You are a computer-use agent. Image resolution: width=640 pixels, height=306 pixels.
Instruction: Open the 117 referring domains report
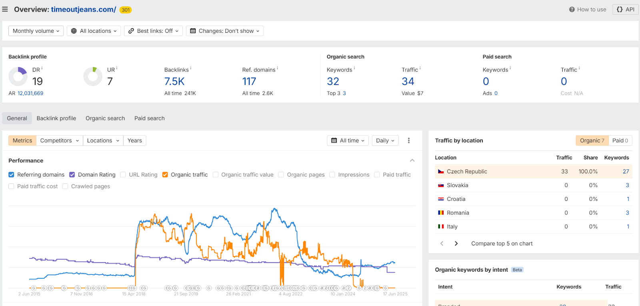coord(249,81)
